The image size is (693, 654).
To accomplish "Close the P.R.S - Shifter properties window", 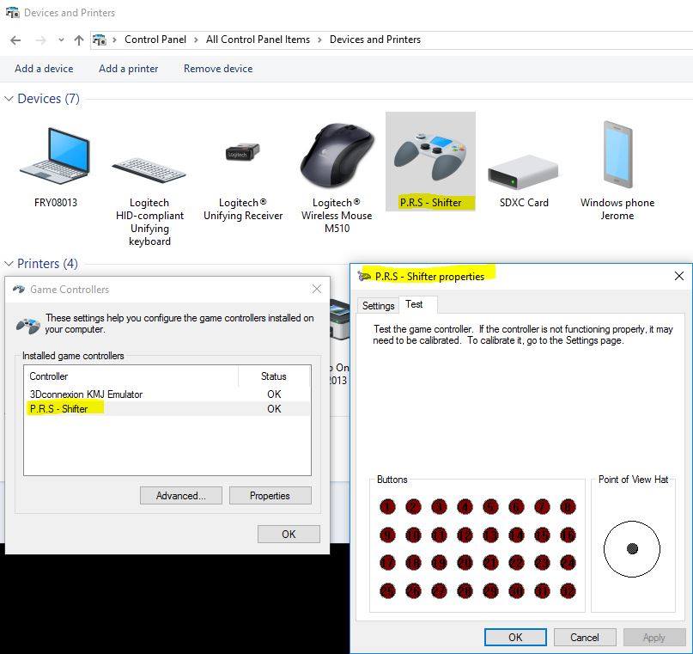I will pos(679,277).
